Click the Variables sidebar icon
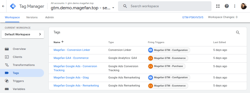The image size is (250, 93). [x=7, y=89]
